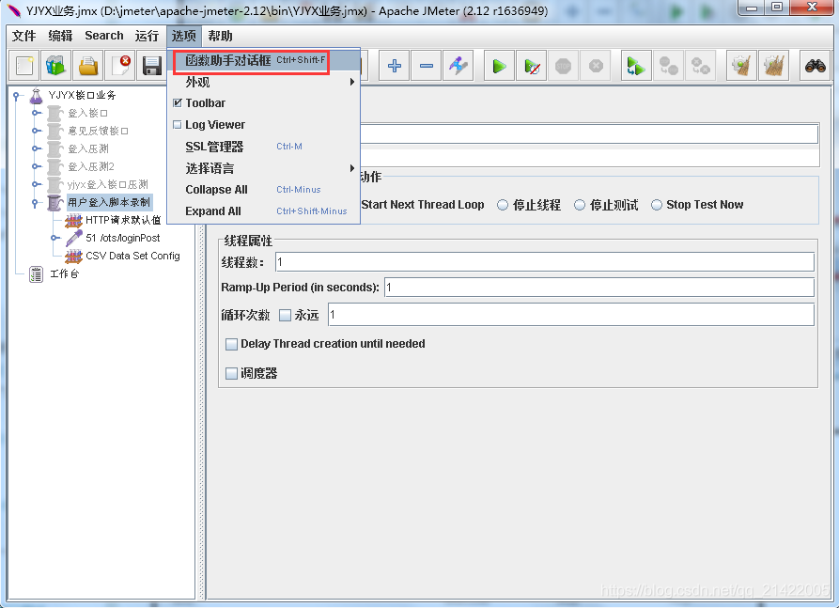
Task: Click the Templates toolbar icon
Action: pos(55,66)
